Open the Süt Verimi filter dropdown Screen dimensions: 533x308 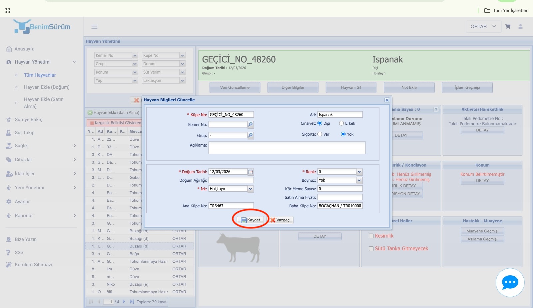point(182,72)
